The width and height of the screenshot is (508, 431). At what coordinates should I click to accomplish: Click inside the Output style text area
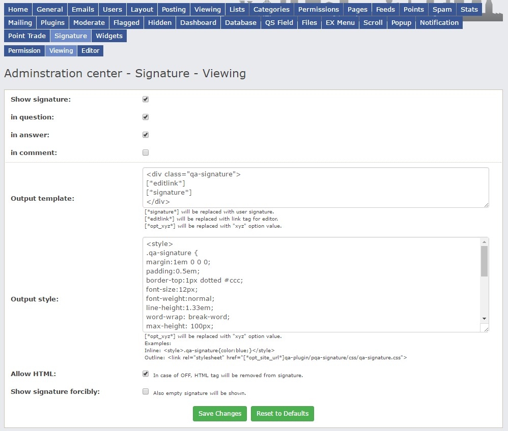(311, 285)
